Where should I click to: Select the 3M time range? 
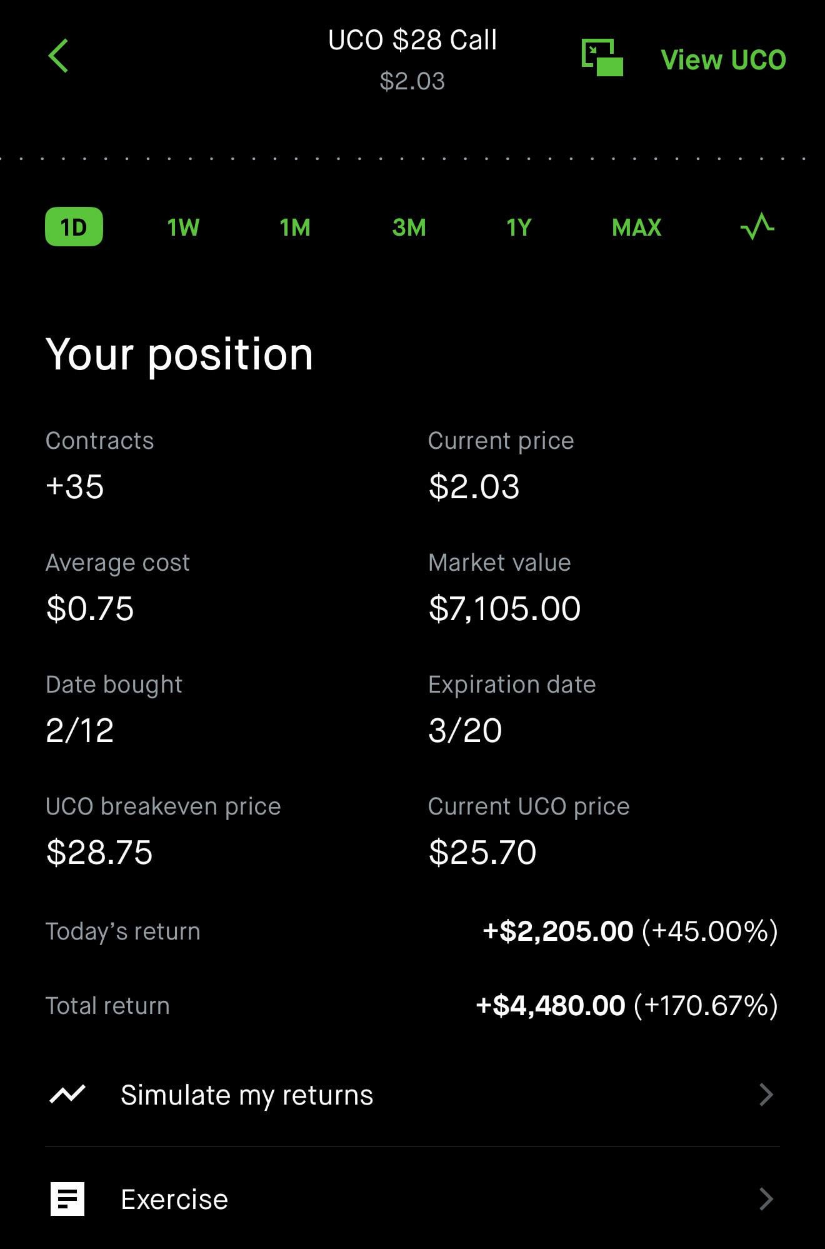409,228
